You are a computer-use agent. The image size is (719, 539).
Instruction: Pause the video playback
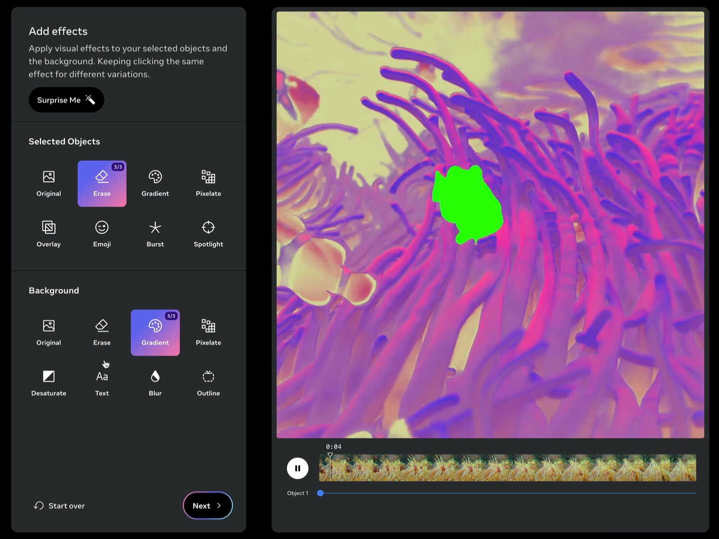[x=298, y=468]
